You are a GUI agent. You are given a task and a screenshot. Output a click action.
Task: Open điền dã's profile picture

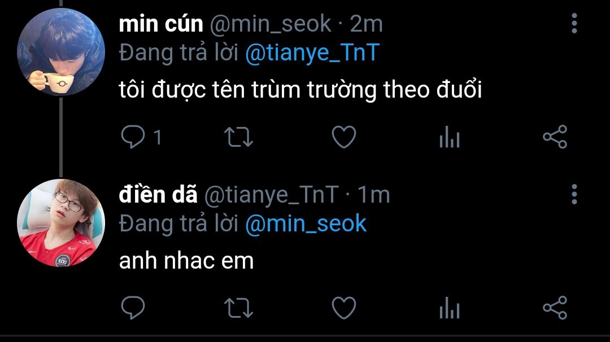point(61,222)
